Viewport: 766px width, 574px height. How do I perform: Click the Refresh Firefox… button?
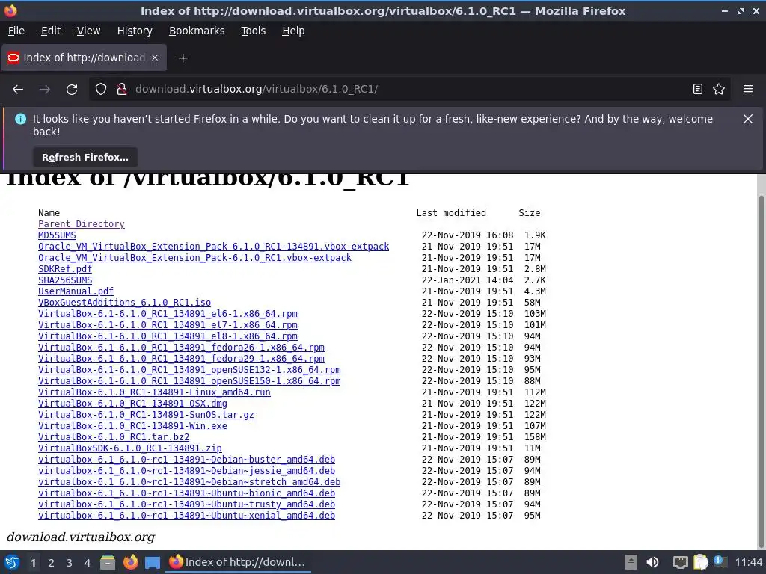[x=85, y=158]
